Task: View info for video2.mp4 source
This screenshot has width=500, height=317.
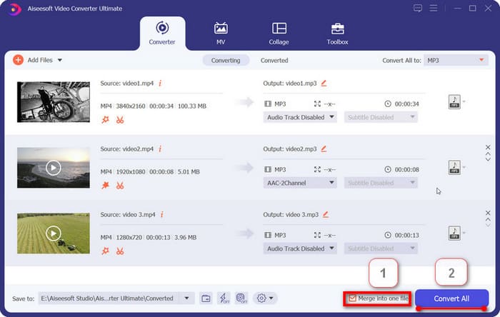Action: pos(160,149)
